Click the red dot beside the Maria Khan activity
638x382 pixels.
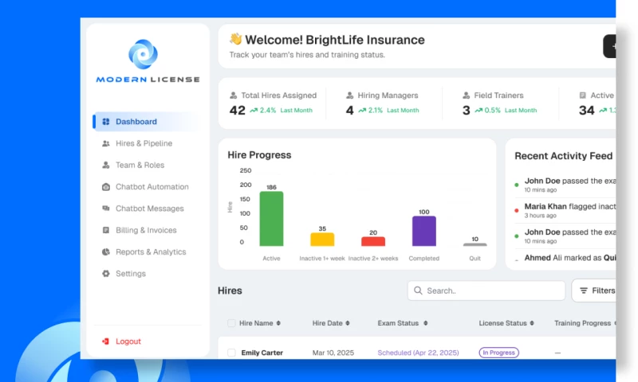click(x=516, y=210)
